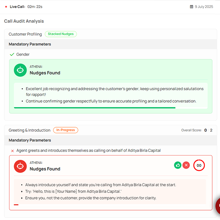This screenshot has height=220, width=220.
Task: Click the In-Progress status badge
Action: tap(66, 130)
